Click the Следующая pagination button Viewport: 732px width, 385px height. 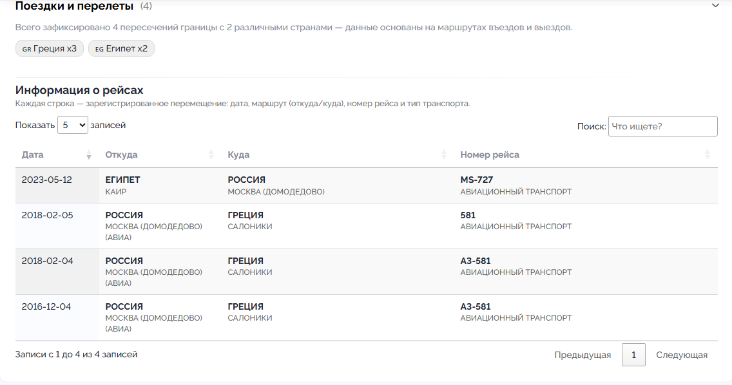point(682,355)
